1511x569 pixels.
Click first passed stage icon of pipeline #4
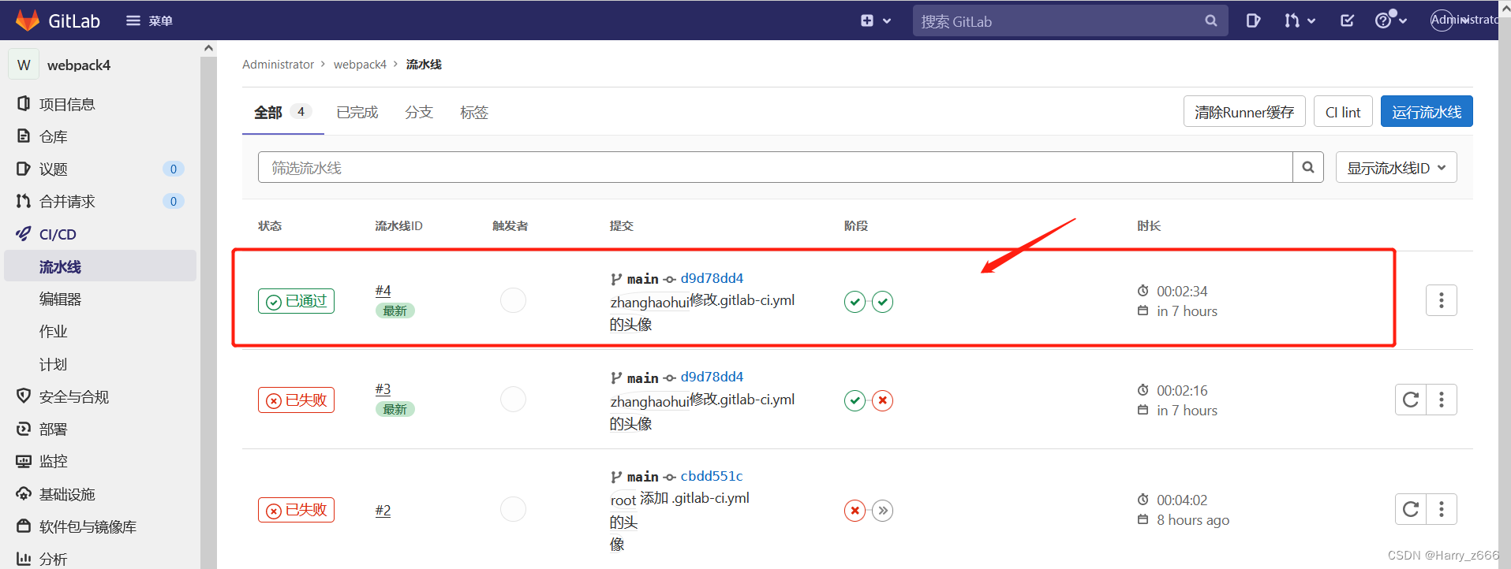pos(855,302)
